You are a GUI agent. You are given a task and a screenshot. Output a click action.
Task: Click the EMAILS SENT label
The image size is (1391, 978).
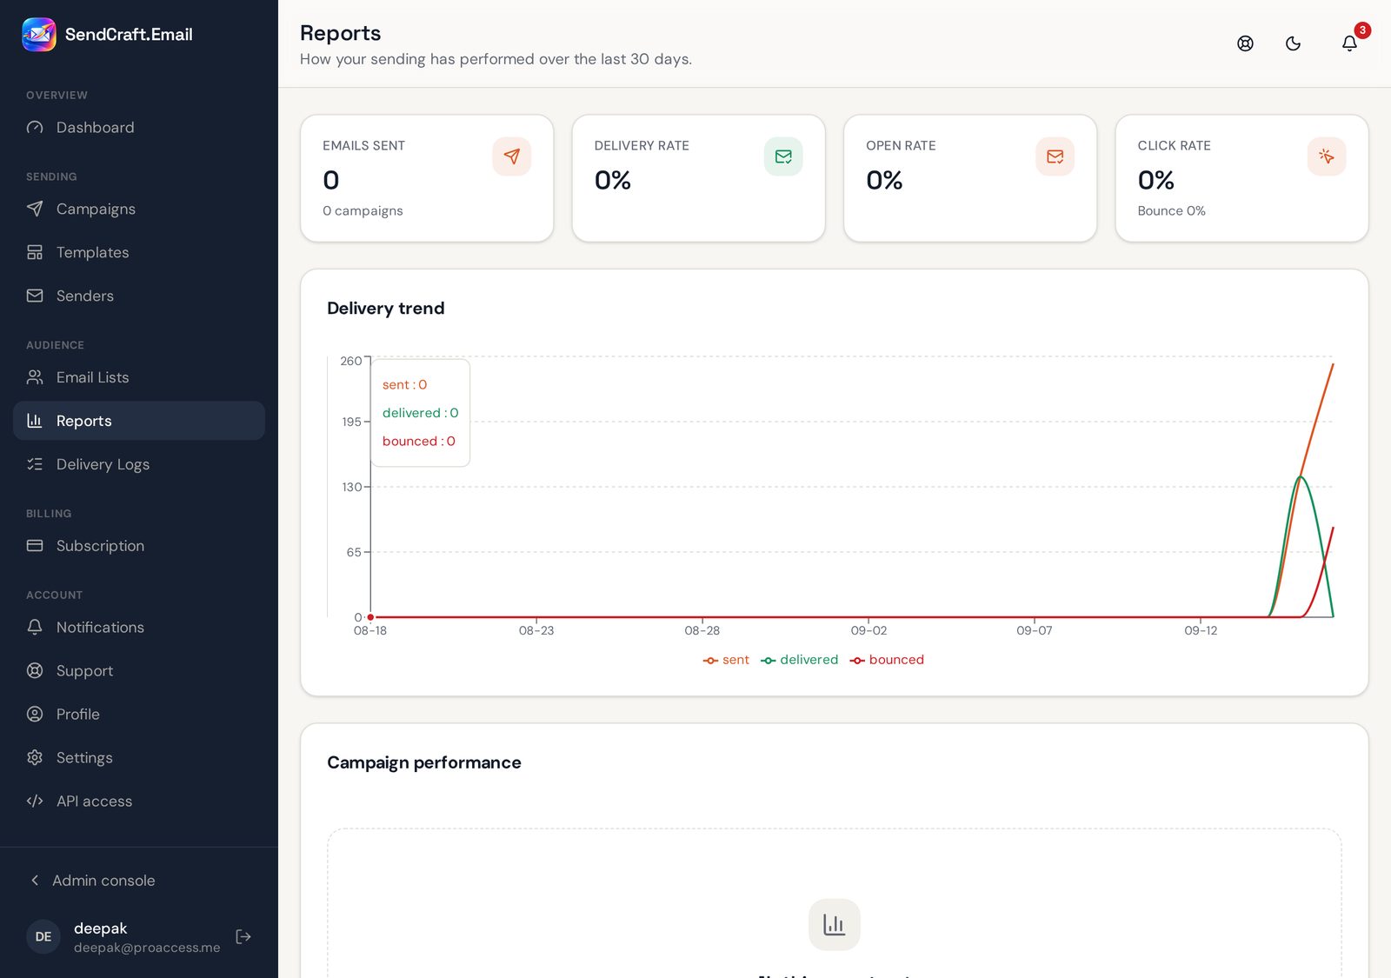click(x=363, y=145)
